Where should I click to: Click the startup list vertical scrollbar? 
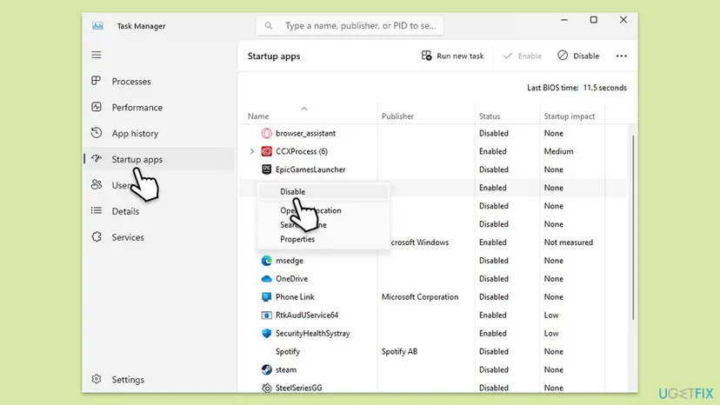coord(633,228)
